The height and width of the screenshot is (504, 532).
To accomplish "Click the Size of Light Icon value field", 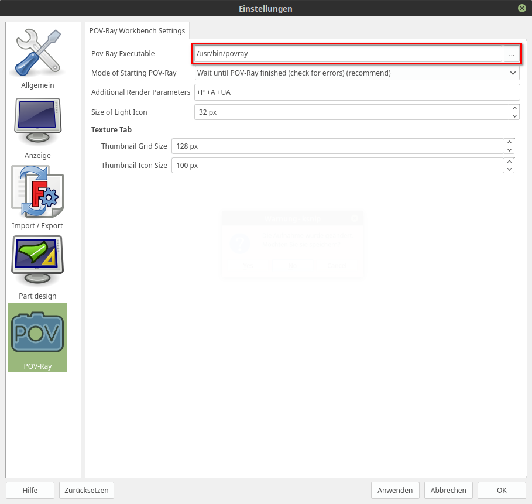I will [352, 112].
